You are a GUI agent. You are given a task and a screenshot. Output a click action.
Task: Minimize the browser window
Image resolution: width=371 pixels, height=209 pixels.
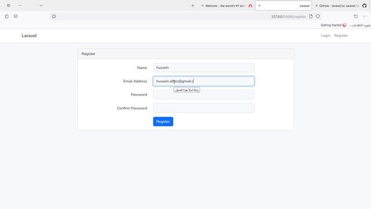pyautogui.click(x=20, y=5)
